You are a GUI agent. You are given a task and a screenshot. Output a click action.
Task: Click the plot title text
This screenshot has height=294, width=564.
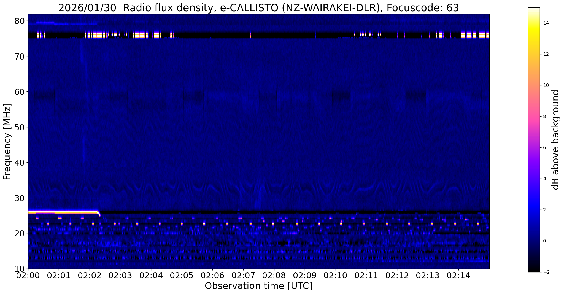[x=258, y=8]
